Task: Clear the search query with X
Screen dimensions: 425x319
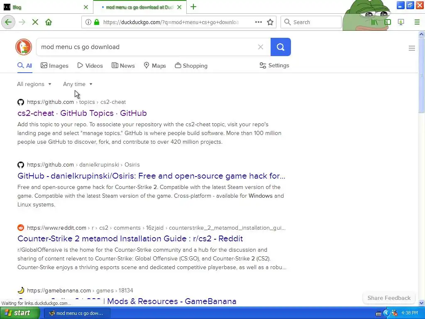Action: point(261,47)
